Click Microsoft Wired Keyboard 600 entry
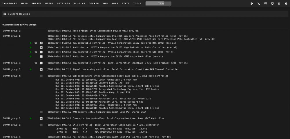Viewport: 290px width, 139px height. click(x=99, y=102)
